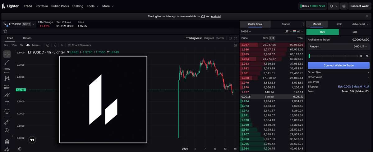373x152 pixels.
Task: Click Connect Wallet to Trade button
Action: click(x=338, y=65)
